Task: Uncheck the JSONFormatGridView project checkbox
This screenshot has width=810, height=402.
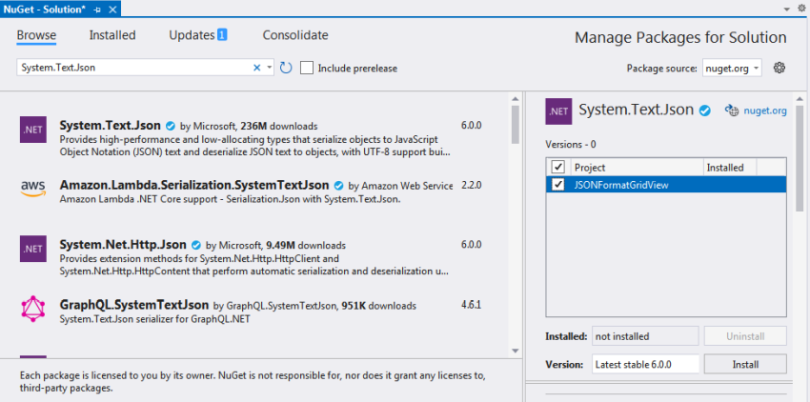Action: pyautogui.click(x=557, y=185)
